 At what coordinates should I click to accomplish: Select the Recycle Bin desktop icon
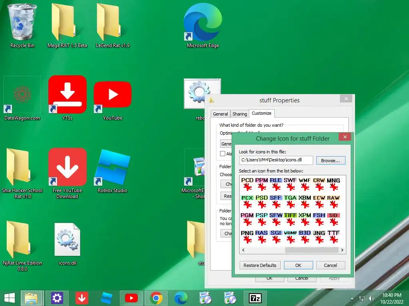22,26
